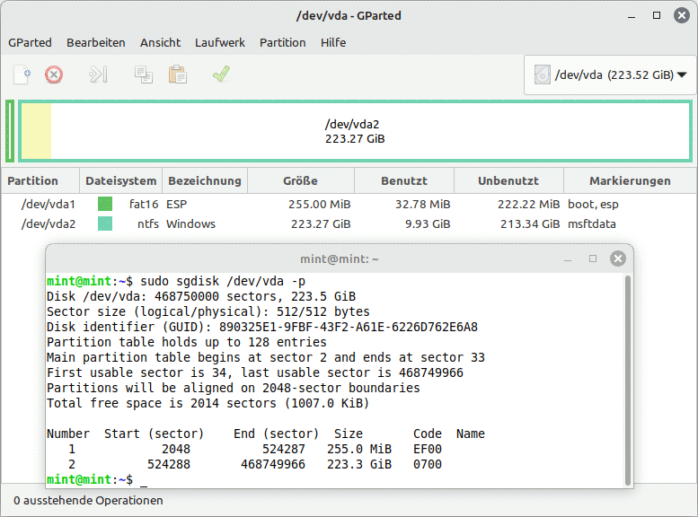Maximize the GParted window

[x=657, y=15]
